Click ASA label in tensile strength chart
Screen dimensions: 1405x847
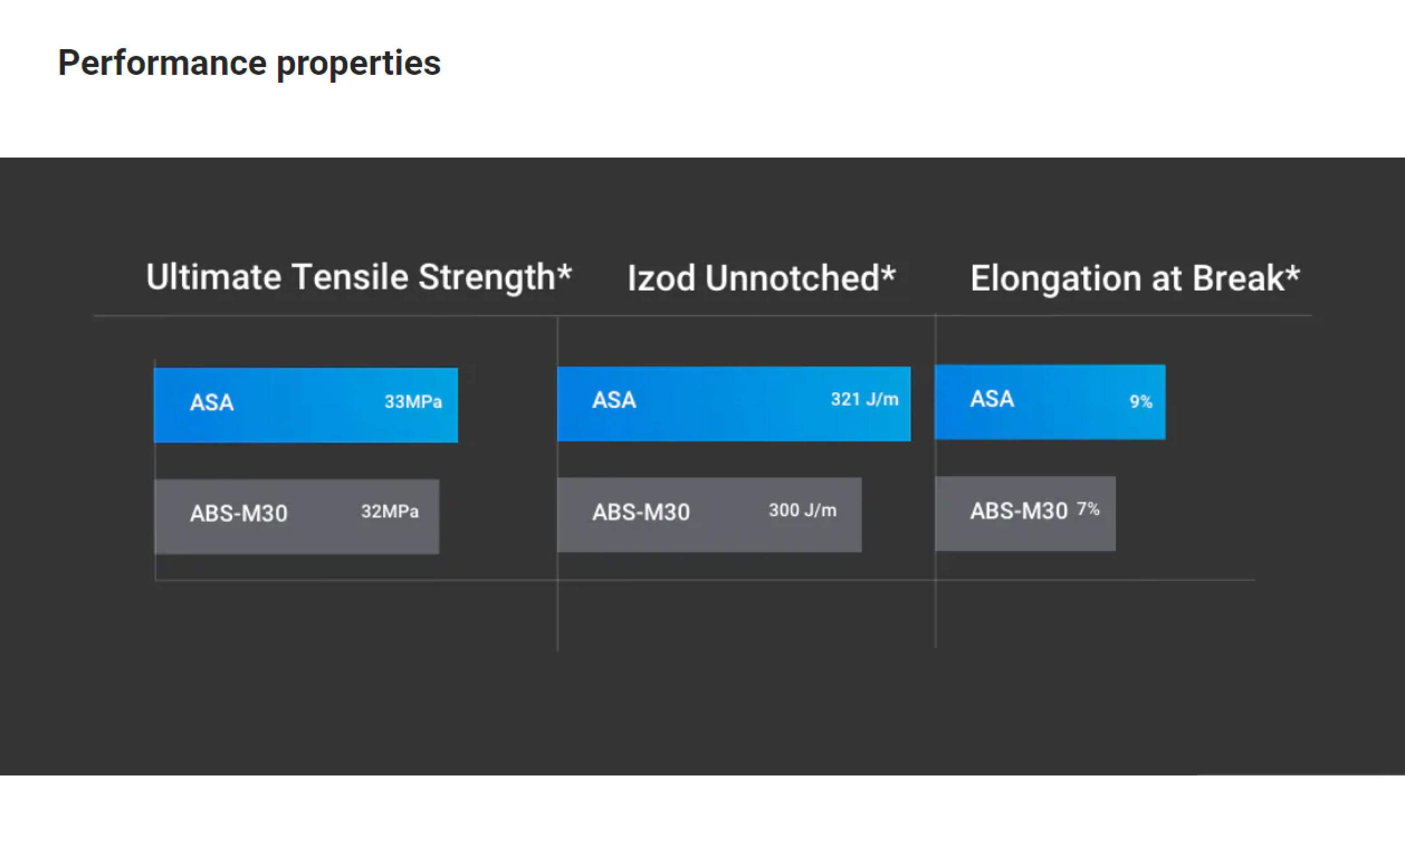[212, 403]
